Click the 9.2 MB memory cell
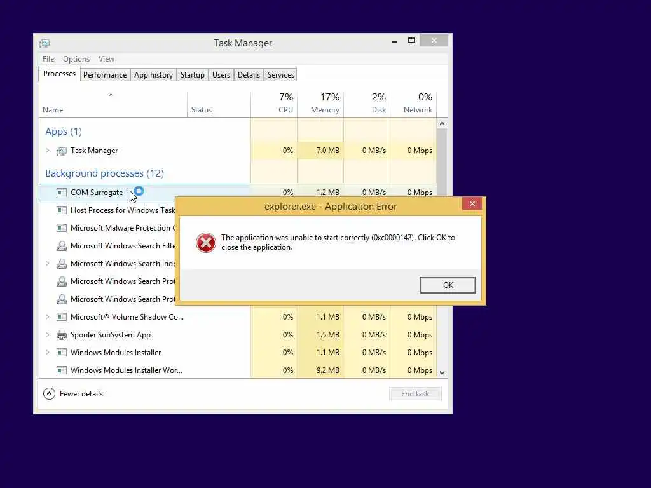The height and width of the screenshot is (488, 651). coord(320,370)
